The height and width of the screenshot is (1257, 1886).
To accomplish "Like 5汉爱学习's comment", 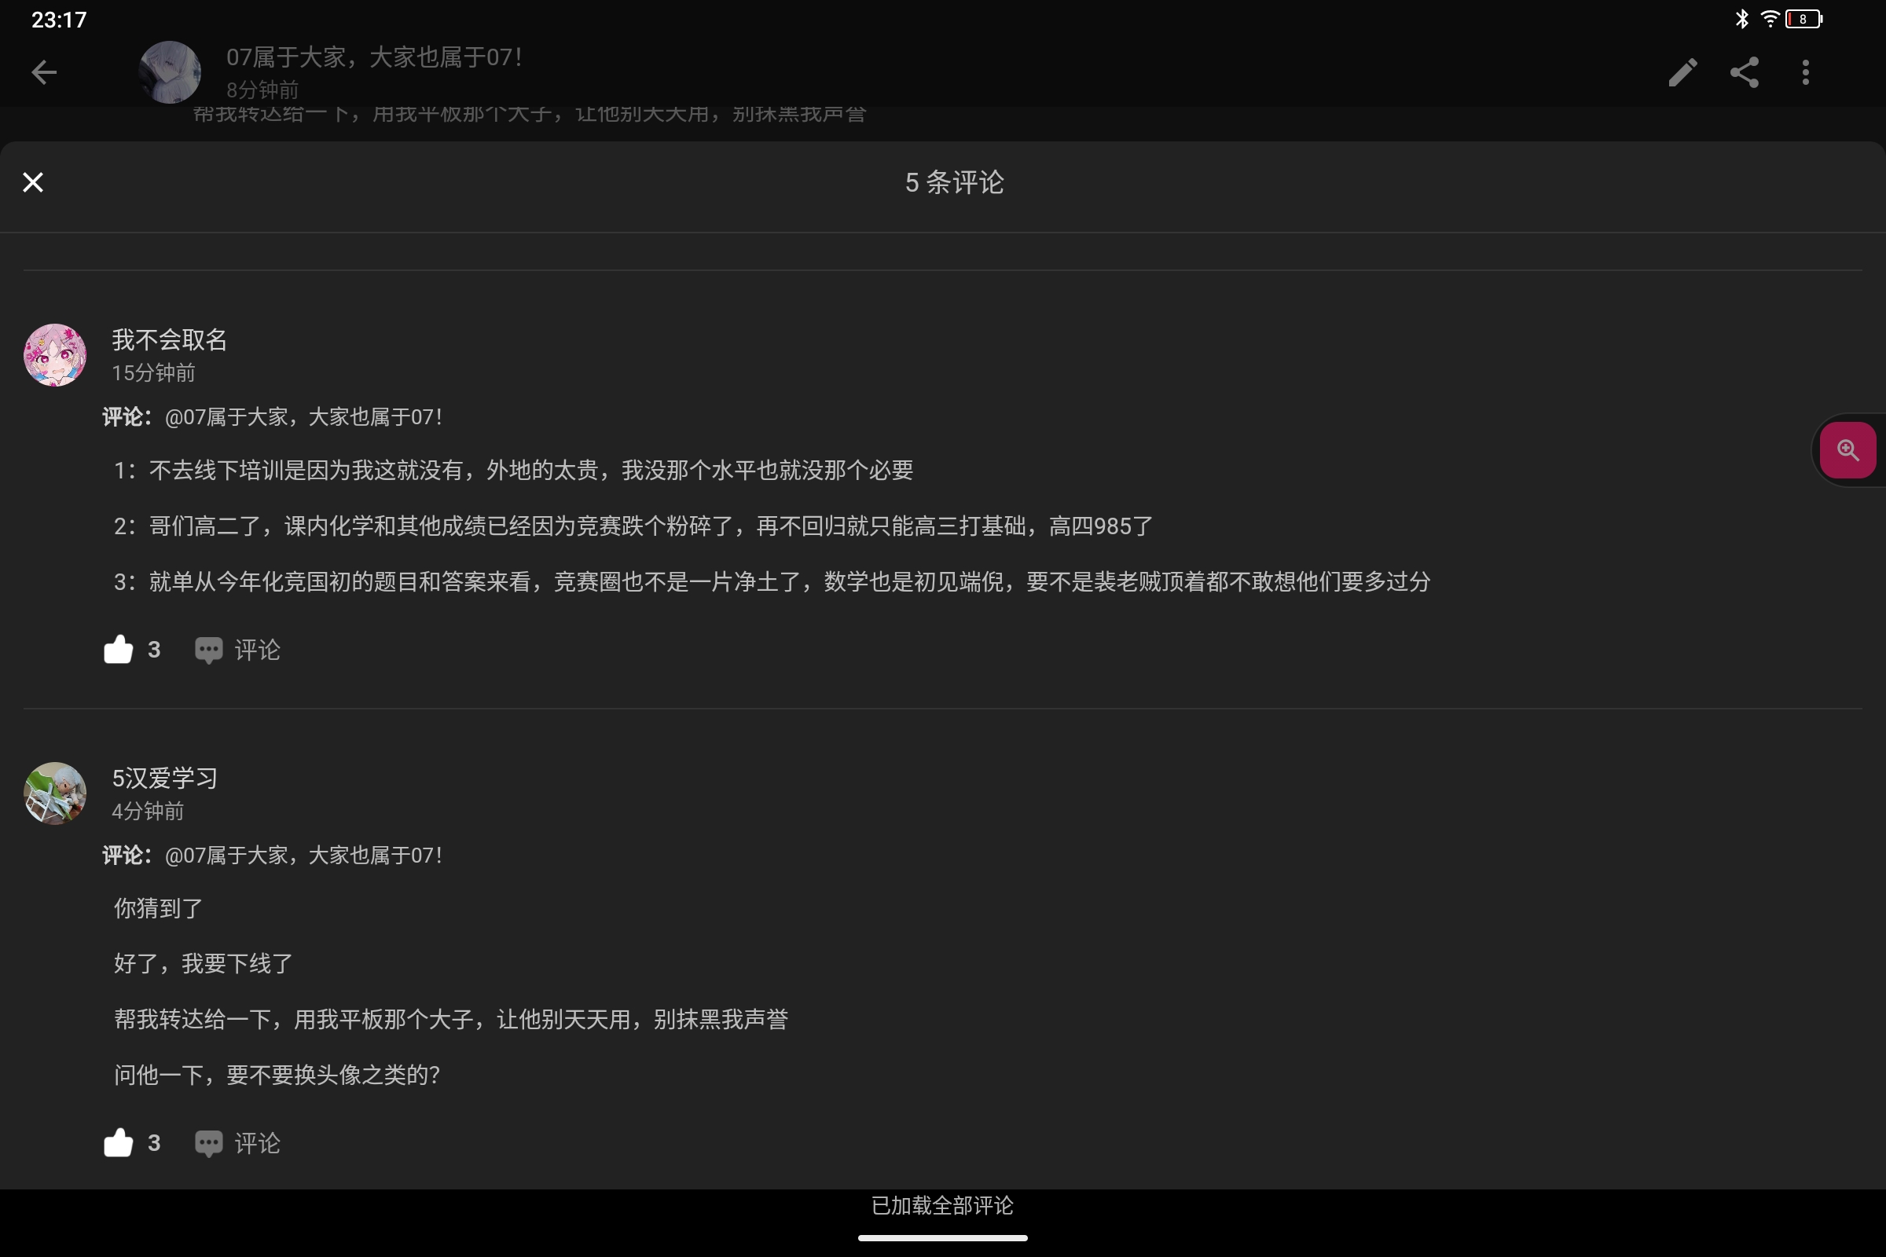I will 118,1142.
